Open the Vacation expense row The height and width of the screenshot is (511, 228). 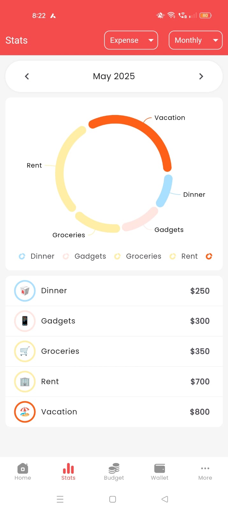pos(114,412)
